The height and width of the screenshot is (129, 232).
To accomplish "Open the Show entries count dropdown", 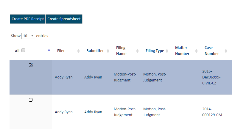I will click(28, 36).
